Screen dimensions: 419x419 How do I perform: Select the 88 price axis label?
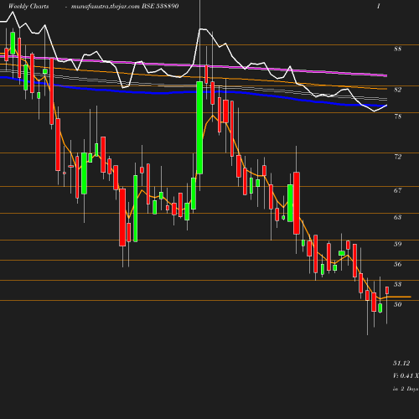[397, 49]
